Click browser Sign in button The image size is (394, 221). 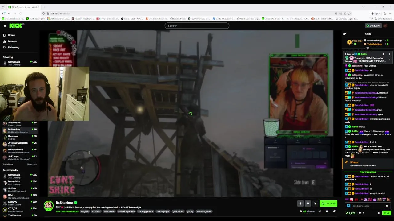[x=376, y=14]
